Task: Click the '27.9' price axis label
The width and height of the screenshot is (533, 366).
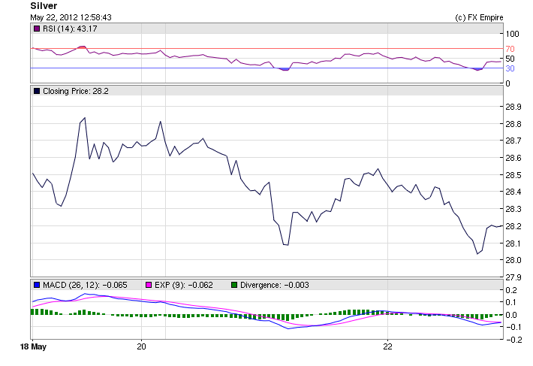Action: pyautogui.click(x=513, y=277)
